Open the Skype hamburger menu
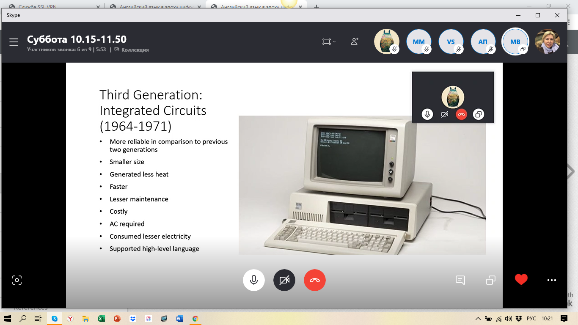 pos(14,42)
